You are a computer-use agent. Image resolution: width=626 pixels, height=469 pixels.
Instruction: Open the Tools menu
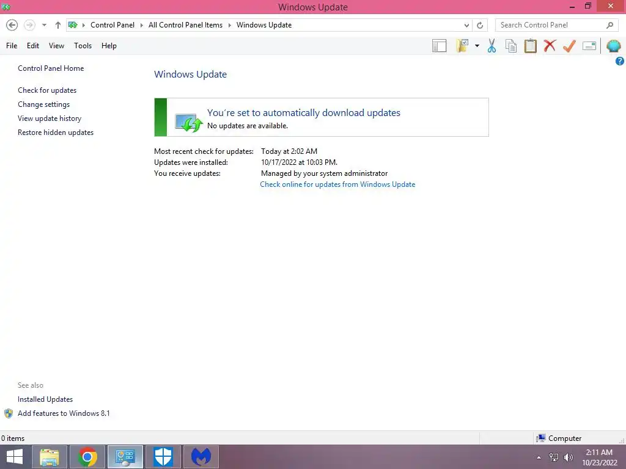point(83,46)
